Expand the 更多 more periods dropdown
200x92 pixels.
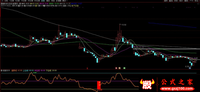coord(65,1)
